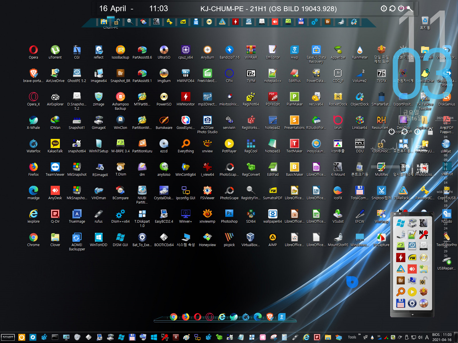
Task: Launch MountStorPE shortcut
Action: point(338,240)
